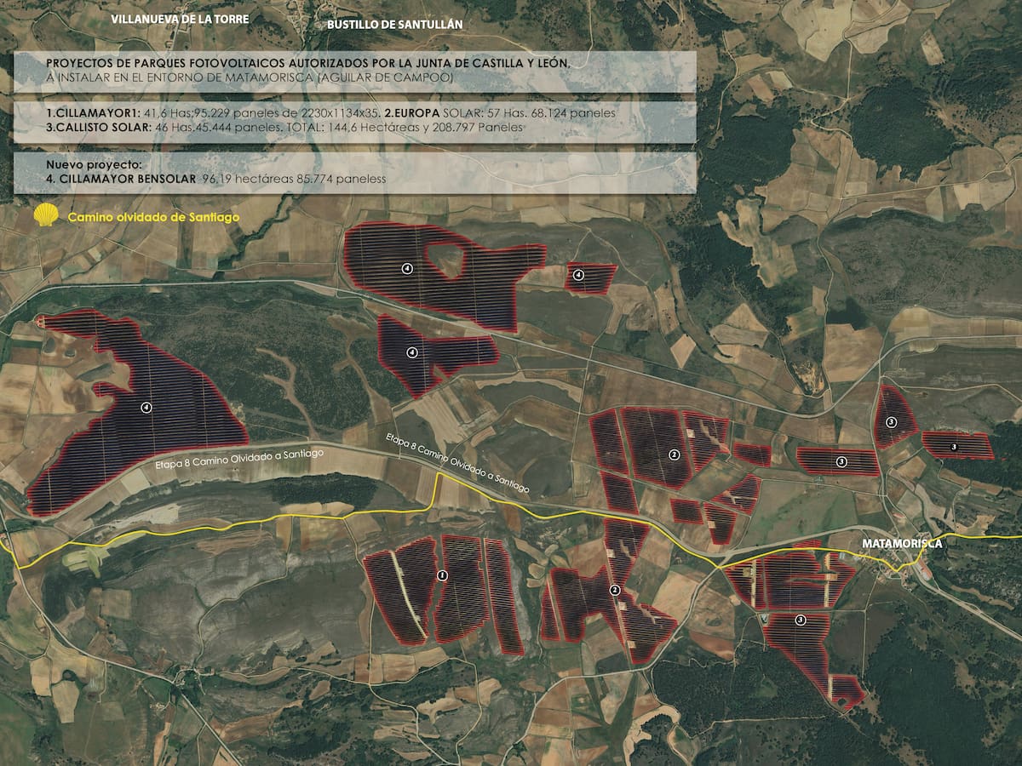Click the 'Camino olvidado de Santiago' legend text

(x=153, y=217)
